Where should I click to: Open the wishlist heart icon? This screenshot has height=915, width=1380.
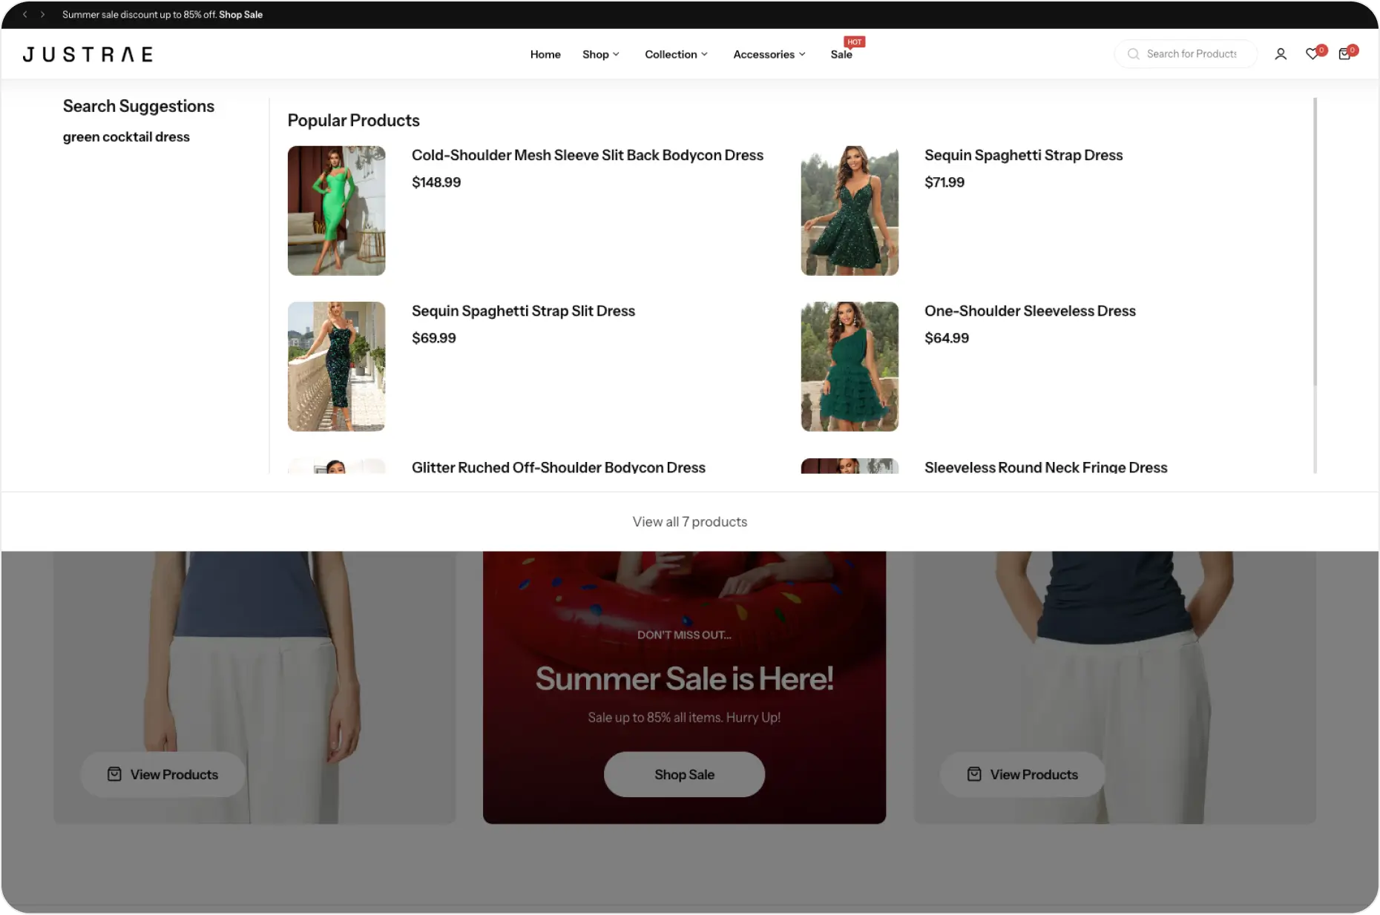1312,54
